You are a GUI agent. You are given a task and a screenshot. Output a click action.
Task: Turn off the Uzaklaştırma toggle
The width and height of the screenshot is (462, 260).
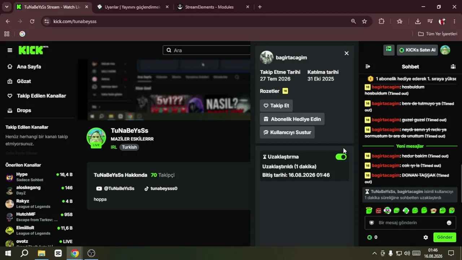(x=341, y=157)
